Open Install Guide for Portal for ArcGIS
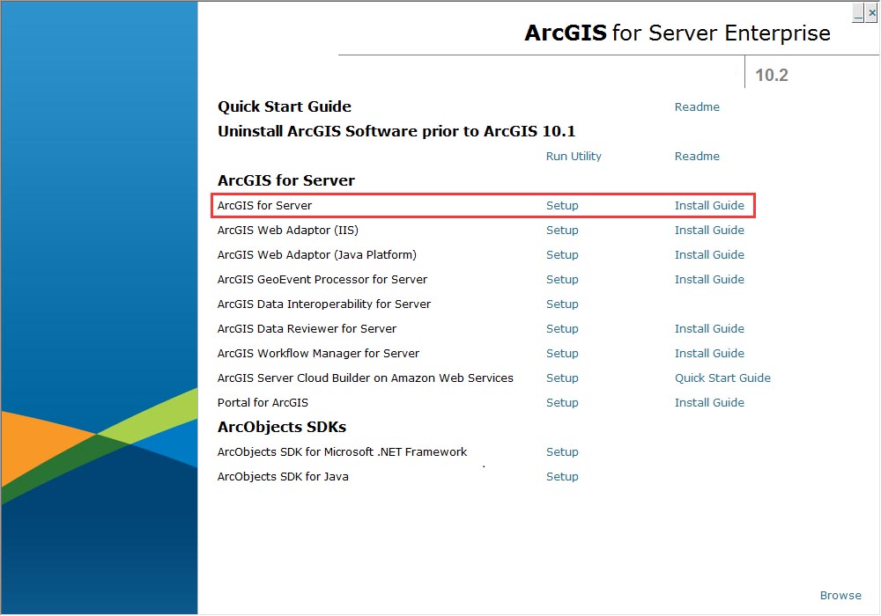 click(x=709, y=403)
